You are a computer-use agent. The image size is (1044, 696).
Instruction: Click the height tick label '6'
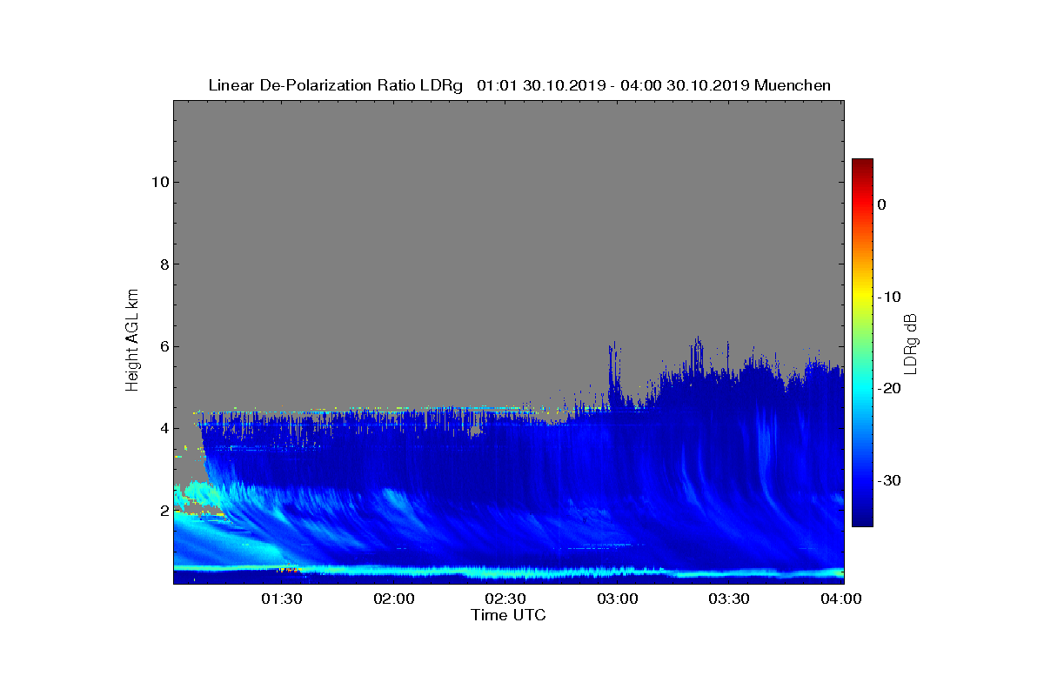163,346
